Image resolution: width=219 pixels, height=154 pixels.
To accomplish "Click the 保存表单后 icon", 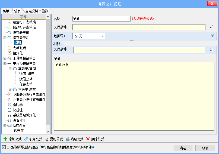I will click(9, 38).
